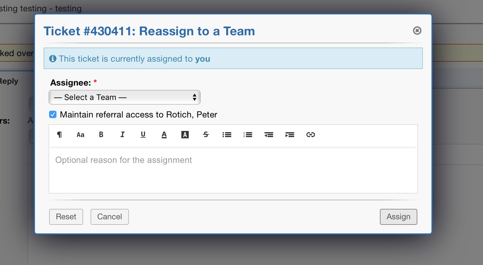This screenshot has height=265, width=483.
Task: Insert a hyperlink
Action: click(x=311, y=135)
